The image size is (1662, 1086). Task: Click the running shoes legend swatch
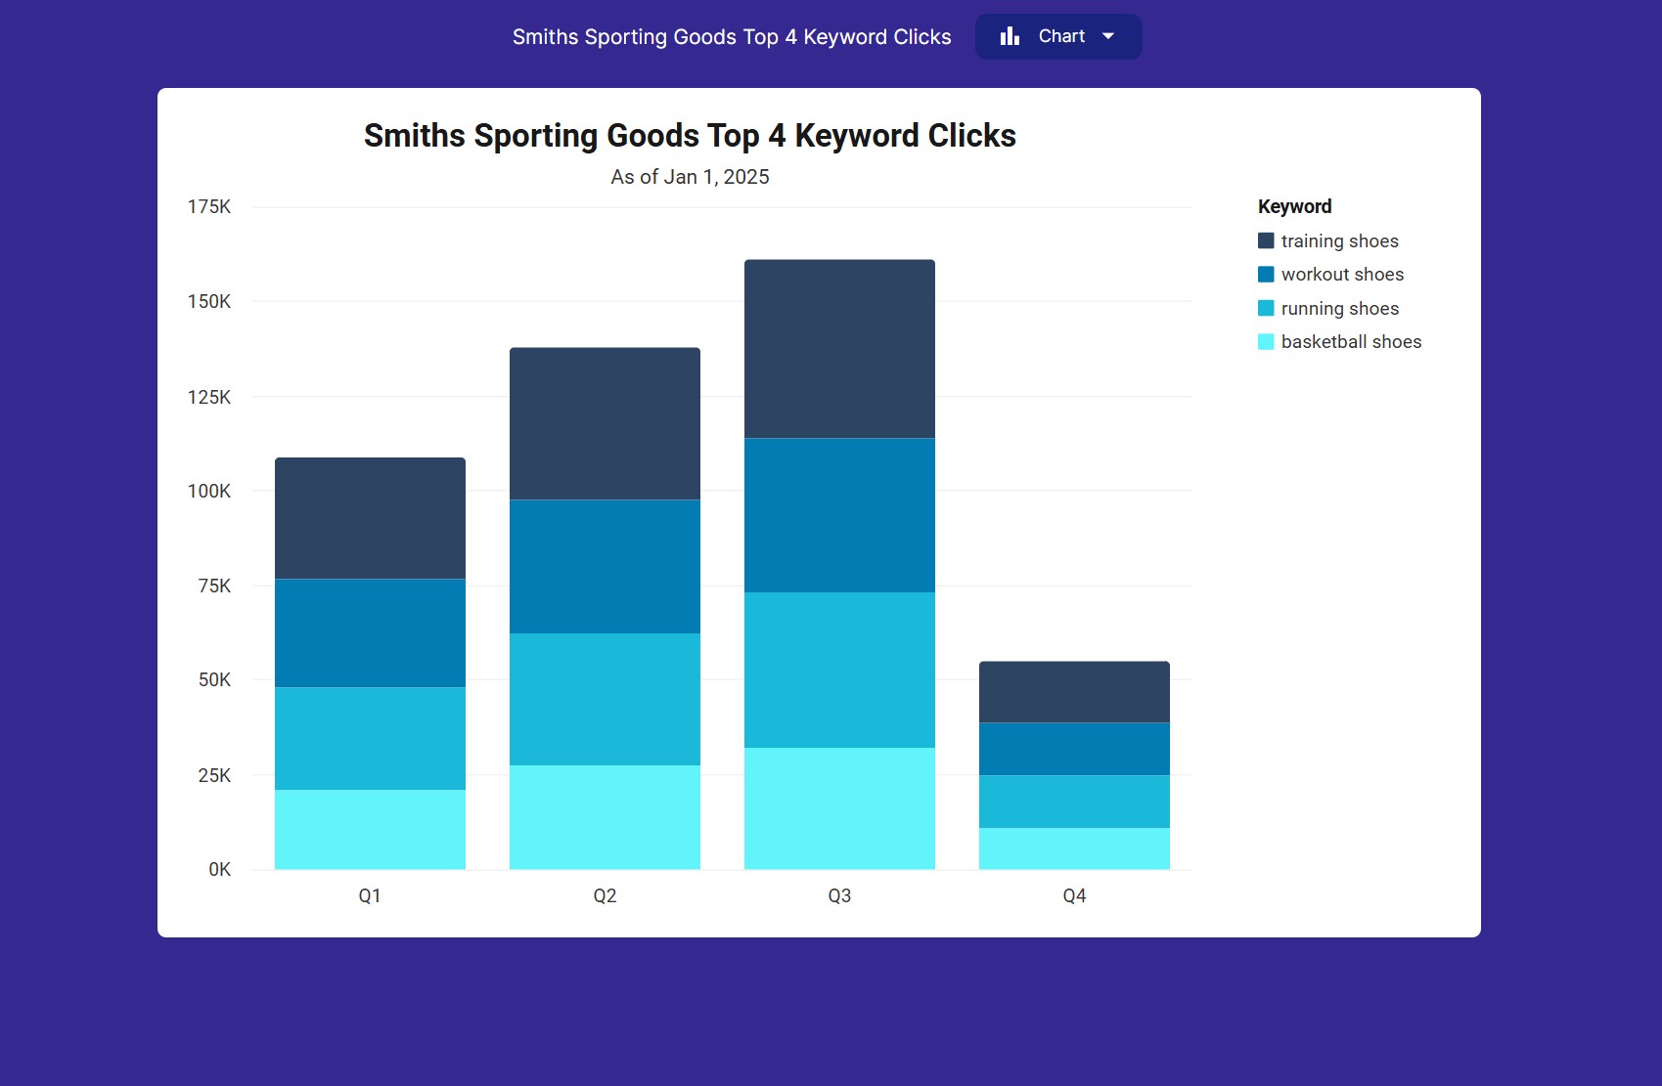pos(1266,308)
